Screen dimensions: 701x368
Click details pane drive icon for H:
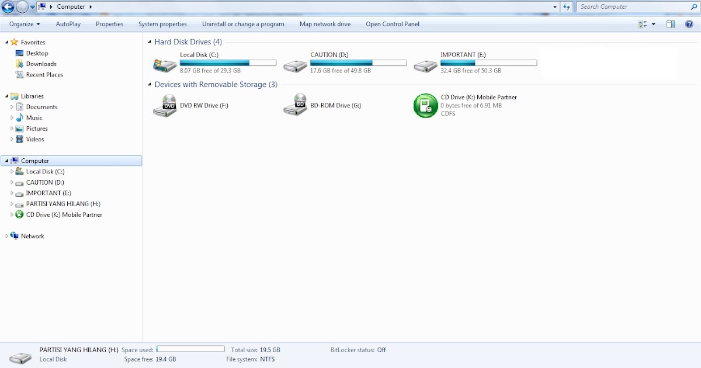click(21, 357)
